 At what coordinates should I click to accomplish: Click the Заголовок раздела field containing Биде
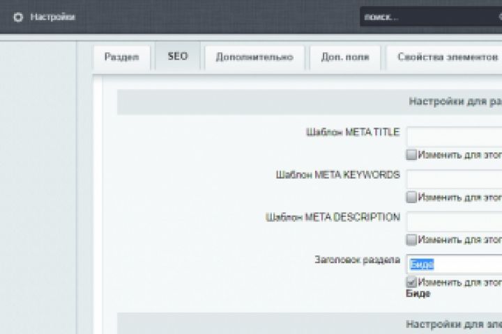coord(454,264)
